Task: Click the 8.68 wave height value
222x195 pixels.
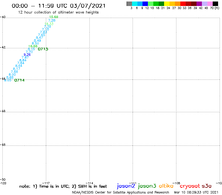Action: click(x=10, y=77)
